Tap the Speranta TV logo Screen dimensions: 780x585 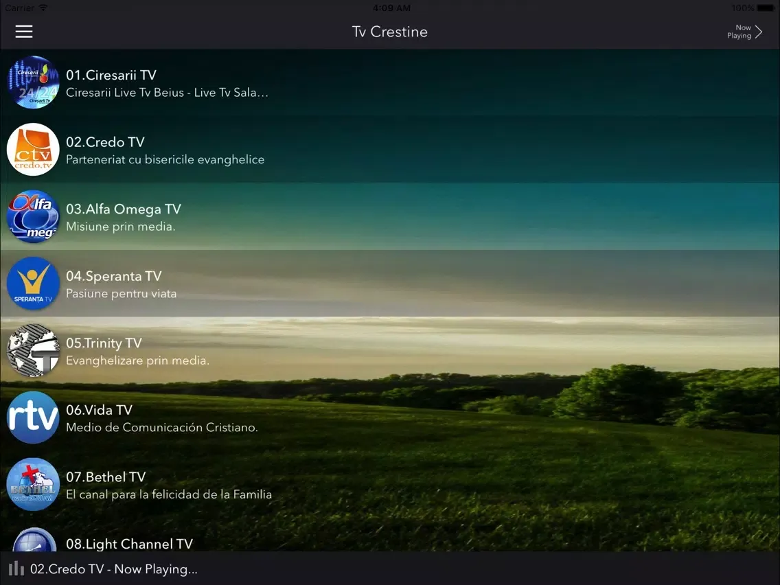(34, 284)
